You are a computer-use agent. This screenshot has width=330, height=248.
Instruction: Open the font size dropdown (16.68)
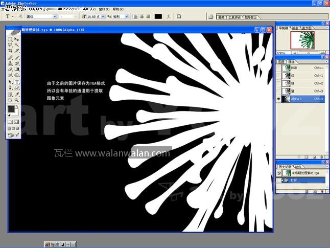tap(103, 16)
